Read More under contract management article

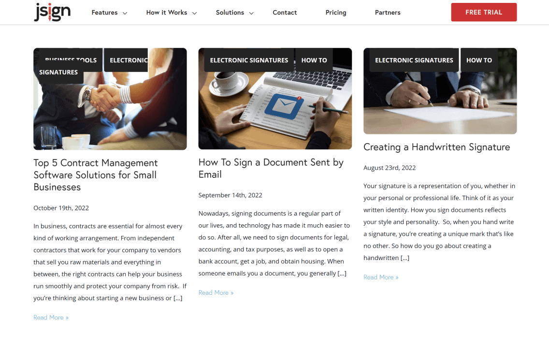[x=51, y=317]
